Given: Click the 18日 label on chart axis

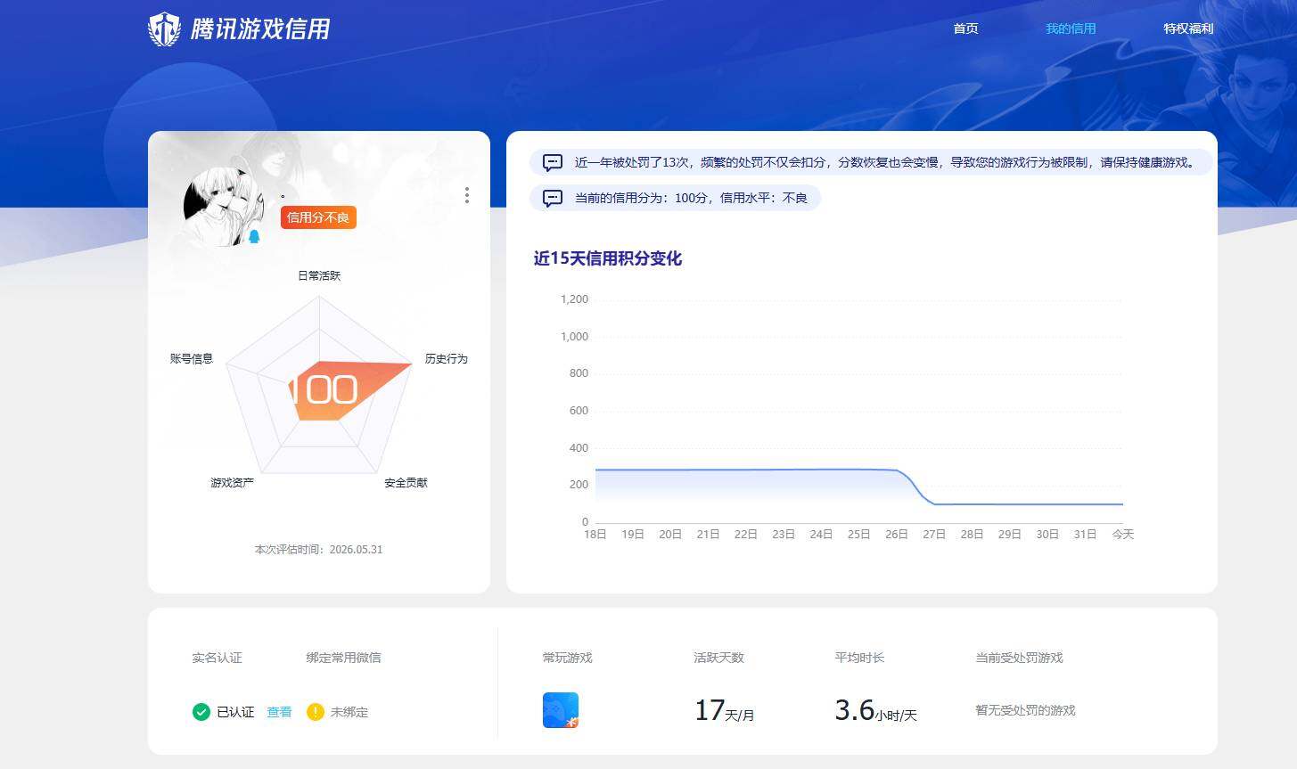Looking at the screenshot, I should click(595, 534).
